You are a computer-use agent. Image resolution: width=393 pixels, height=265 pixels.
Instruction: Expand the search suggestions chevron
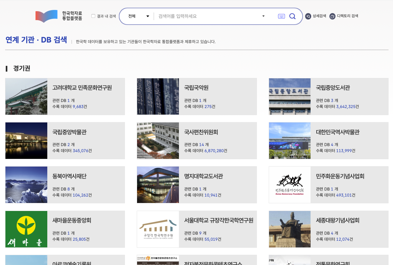pos(263,16)
